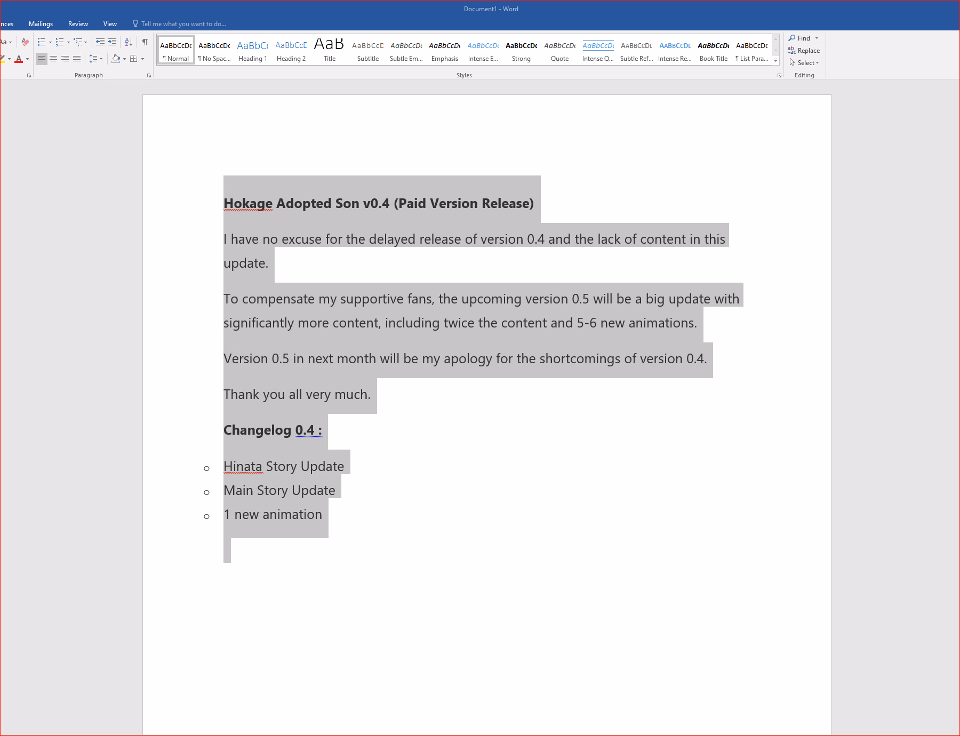960x736 pixels.
Task: Click the Replace button
Action: coord(804,51)
